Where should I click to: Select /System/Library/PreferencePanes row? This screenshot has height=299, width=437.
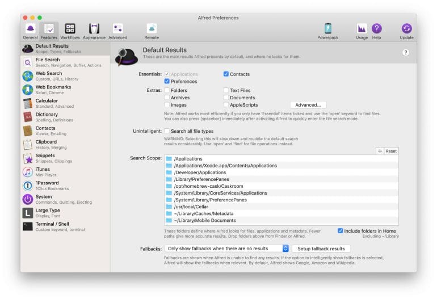[x=281, y=200]
